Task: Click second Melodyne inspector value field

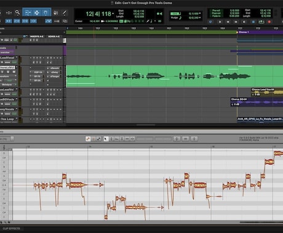Action: tap(163, 139)
